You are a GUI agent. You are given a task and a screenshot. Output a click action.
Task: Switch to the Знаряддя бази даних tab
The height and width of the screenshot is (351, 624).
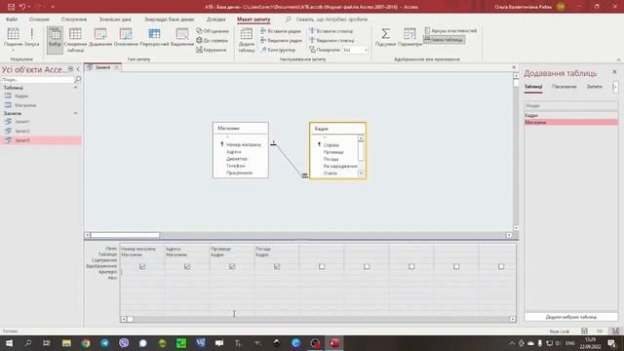[169, 19]
